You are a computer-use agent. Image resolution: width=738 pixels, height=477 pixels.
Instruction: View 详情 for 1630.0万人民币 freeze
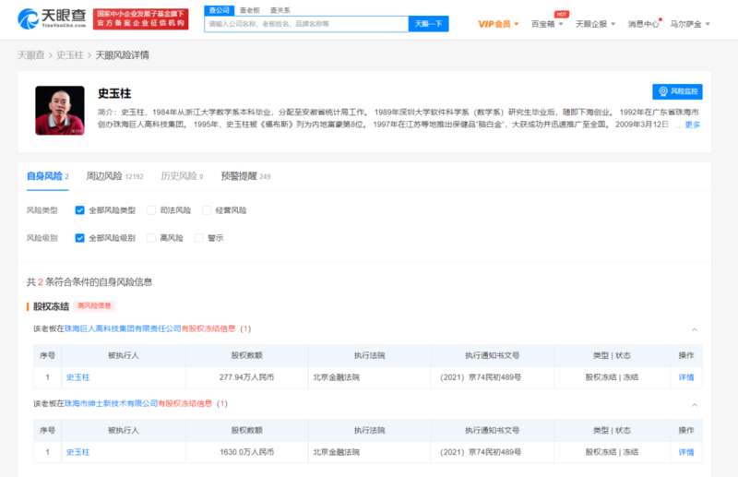(x=686, y=452)
